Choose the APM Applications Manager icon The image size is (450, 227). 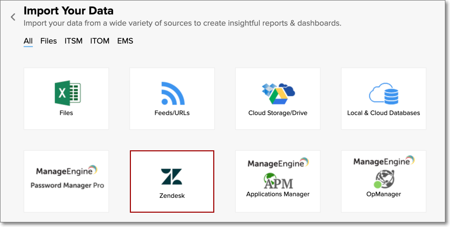(278, 181)
